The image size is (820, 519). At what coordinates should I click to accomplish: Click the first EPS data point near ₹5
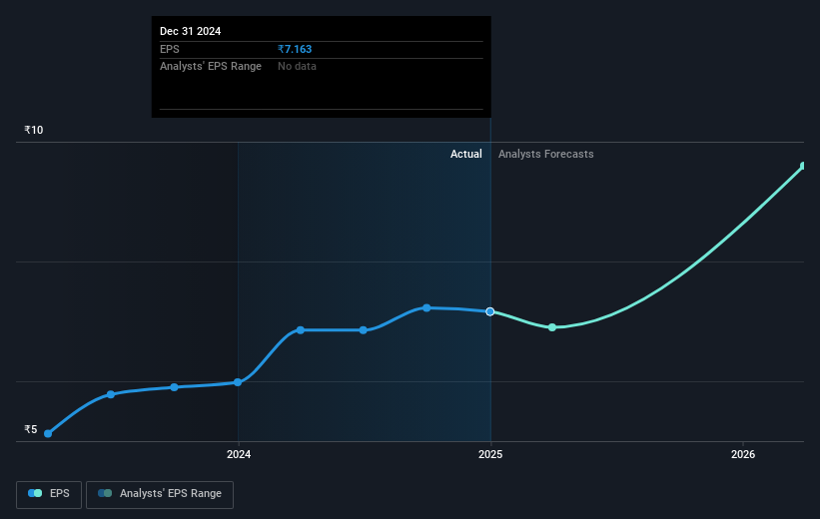coord(48,433)
